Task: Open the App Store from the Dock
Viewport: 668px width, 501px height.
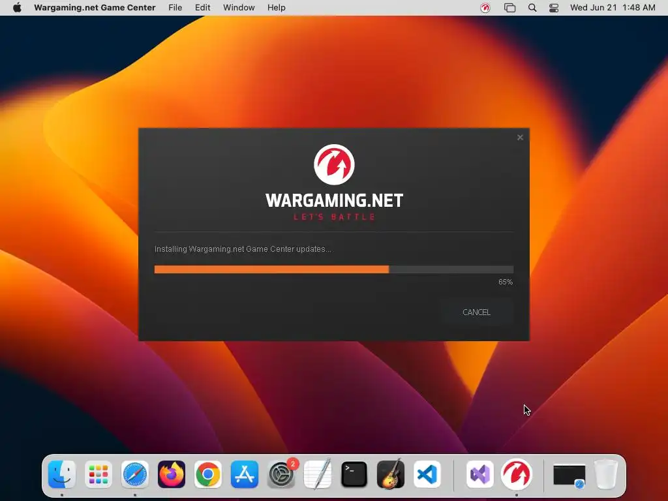Action: tap(245, 474)
